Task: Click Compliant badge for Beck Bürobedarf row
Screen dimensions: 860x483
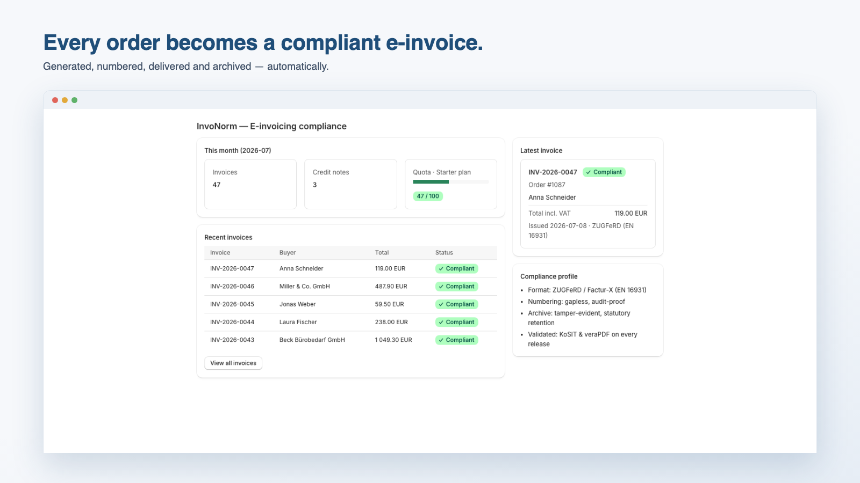Action: 457,340
